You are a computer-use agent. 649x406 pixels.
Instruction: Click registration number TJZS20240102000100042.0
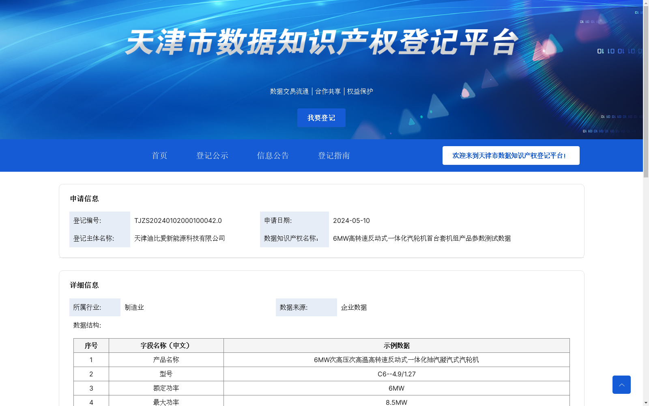(178, 220)
